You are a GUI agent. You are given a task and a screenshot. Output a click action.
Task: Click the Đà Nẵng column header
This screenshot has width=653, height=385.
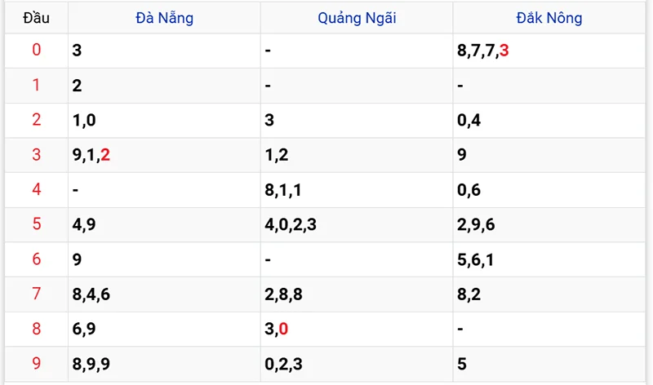coord(164,17)
